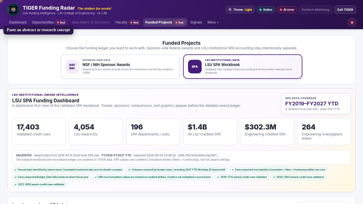
Task: Click the FY2019–FY2027 YTD coverage value
Action: tap(312, 104)
